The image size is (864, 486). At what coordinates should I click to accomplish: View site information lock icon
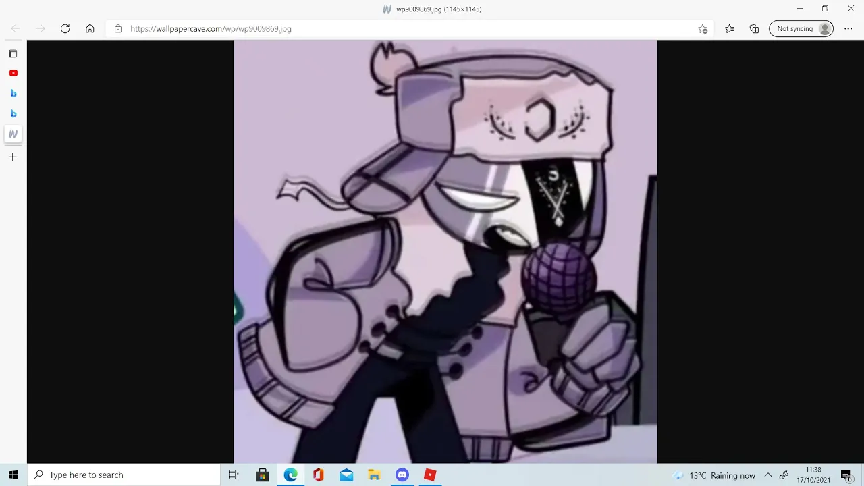click(x=118, y=29)
